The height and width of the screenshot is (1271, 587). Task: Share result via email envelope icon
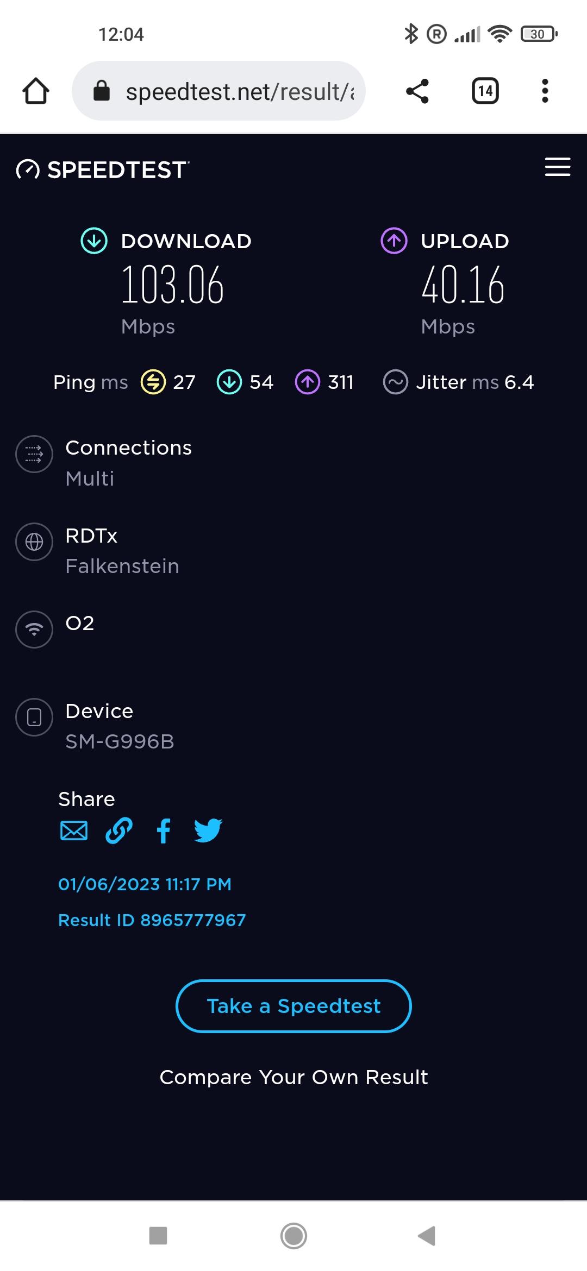point(74,830)
